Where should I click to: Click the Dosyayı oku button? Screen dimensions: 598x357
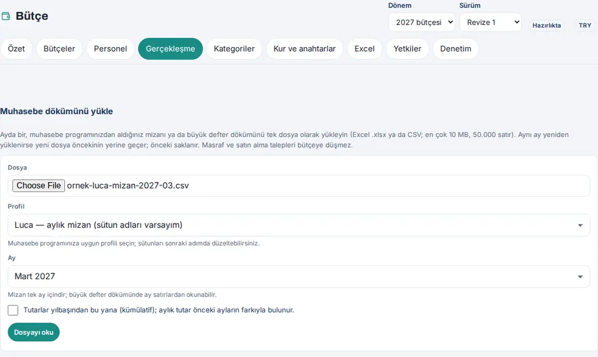(x=34, y=332)
